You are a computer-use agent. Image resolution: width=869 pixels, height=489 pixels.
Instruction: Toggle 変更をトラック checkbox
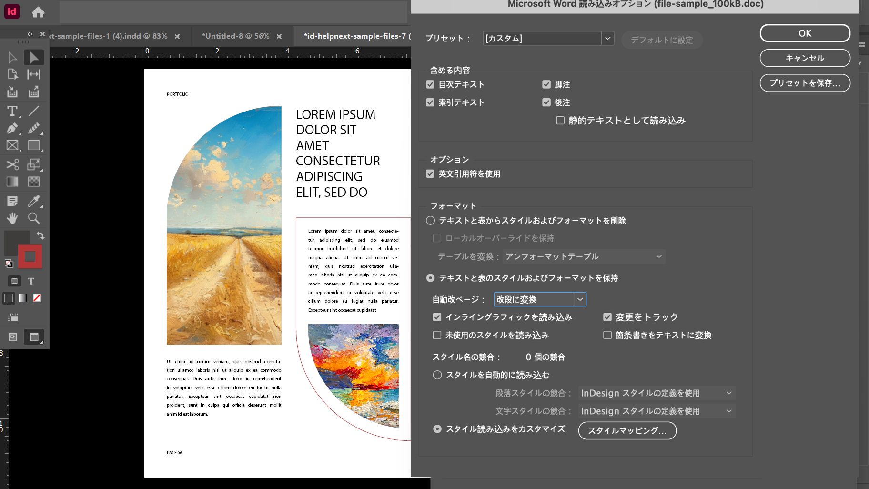(607, 317)
